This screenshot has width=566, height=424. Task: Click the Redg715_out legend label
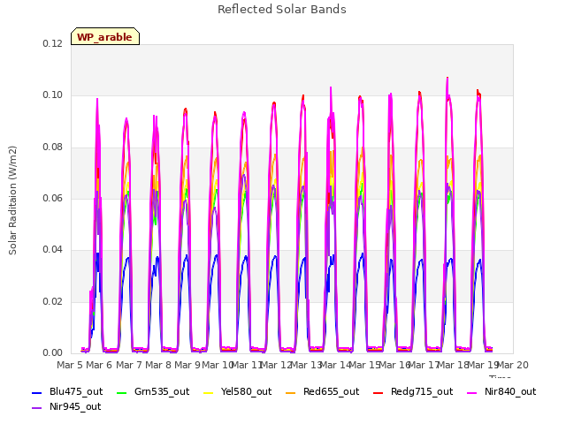[422, 391]
